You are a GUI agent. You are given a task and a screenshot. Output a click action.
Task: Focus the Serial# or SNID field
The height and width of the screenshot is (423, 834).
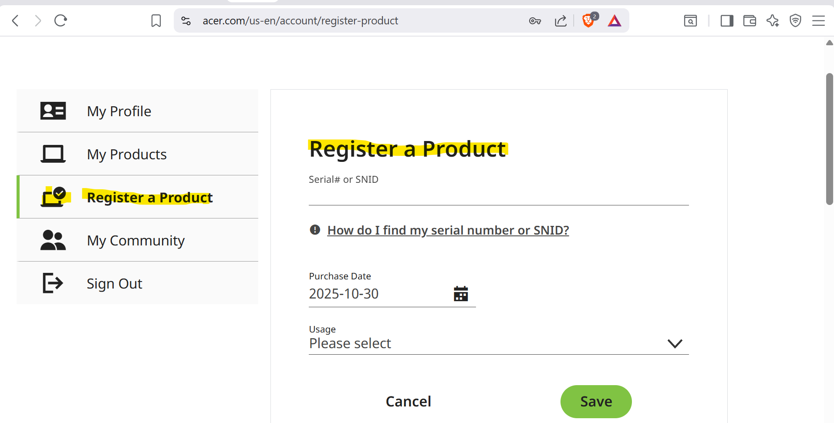(x=499, y=196)
